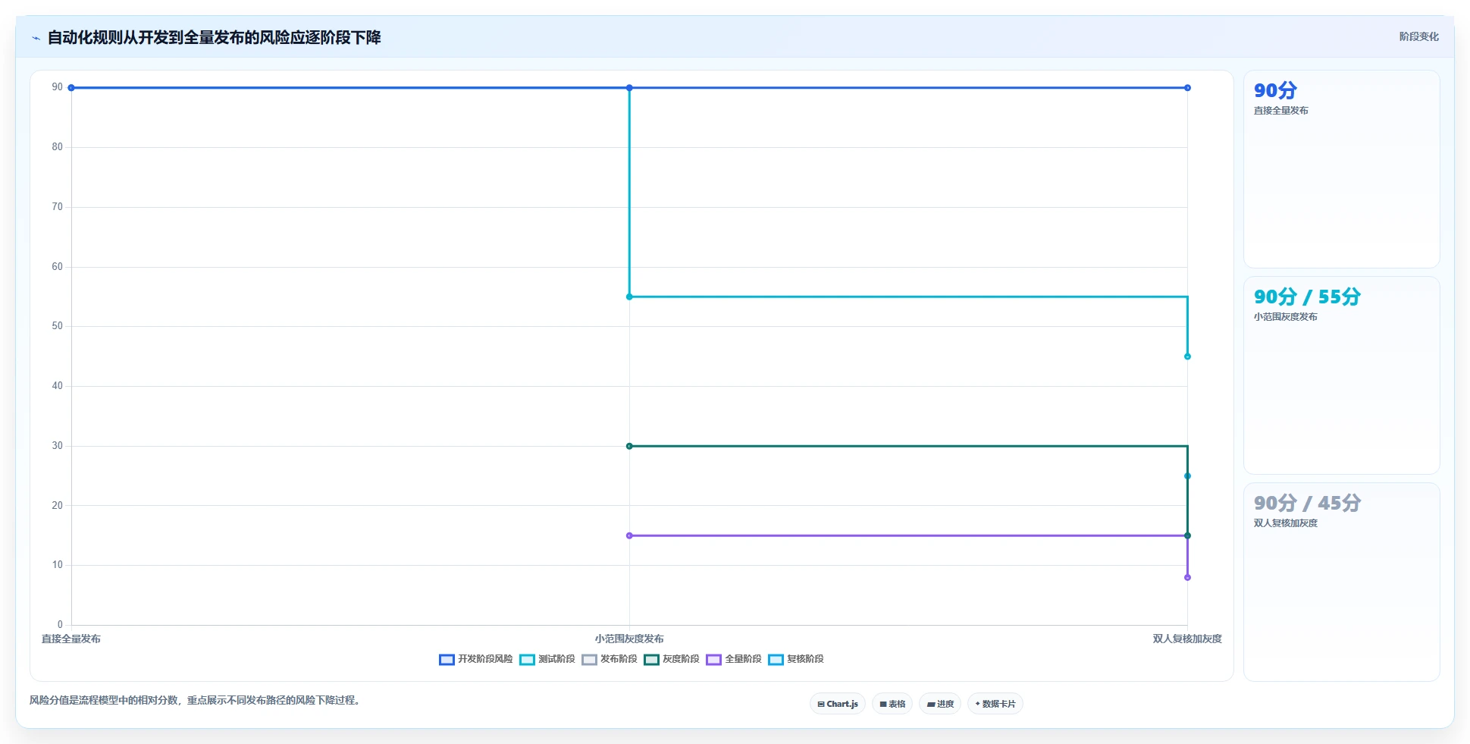Select the cyan point at value 55

point(629,297)
